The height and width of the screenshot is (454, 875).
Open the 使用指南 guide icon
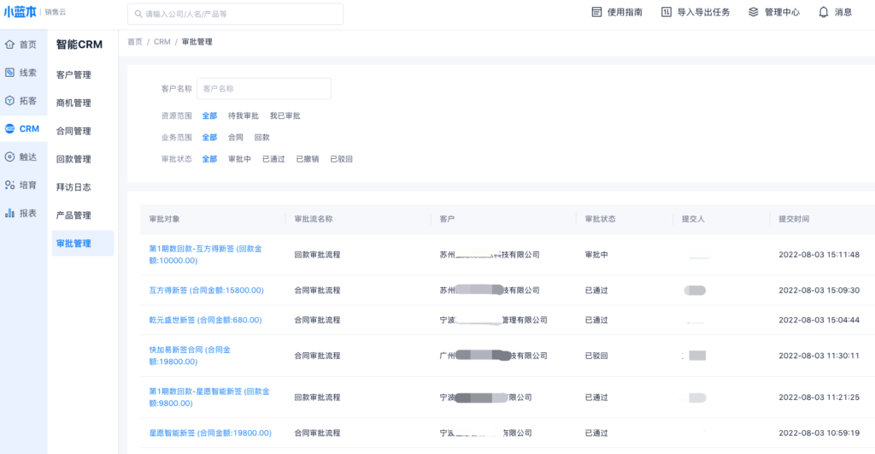(597, 12)
